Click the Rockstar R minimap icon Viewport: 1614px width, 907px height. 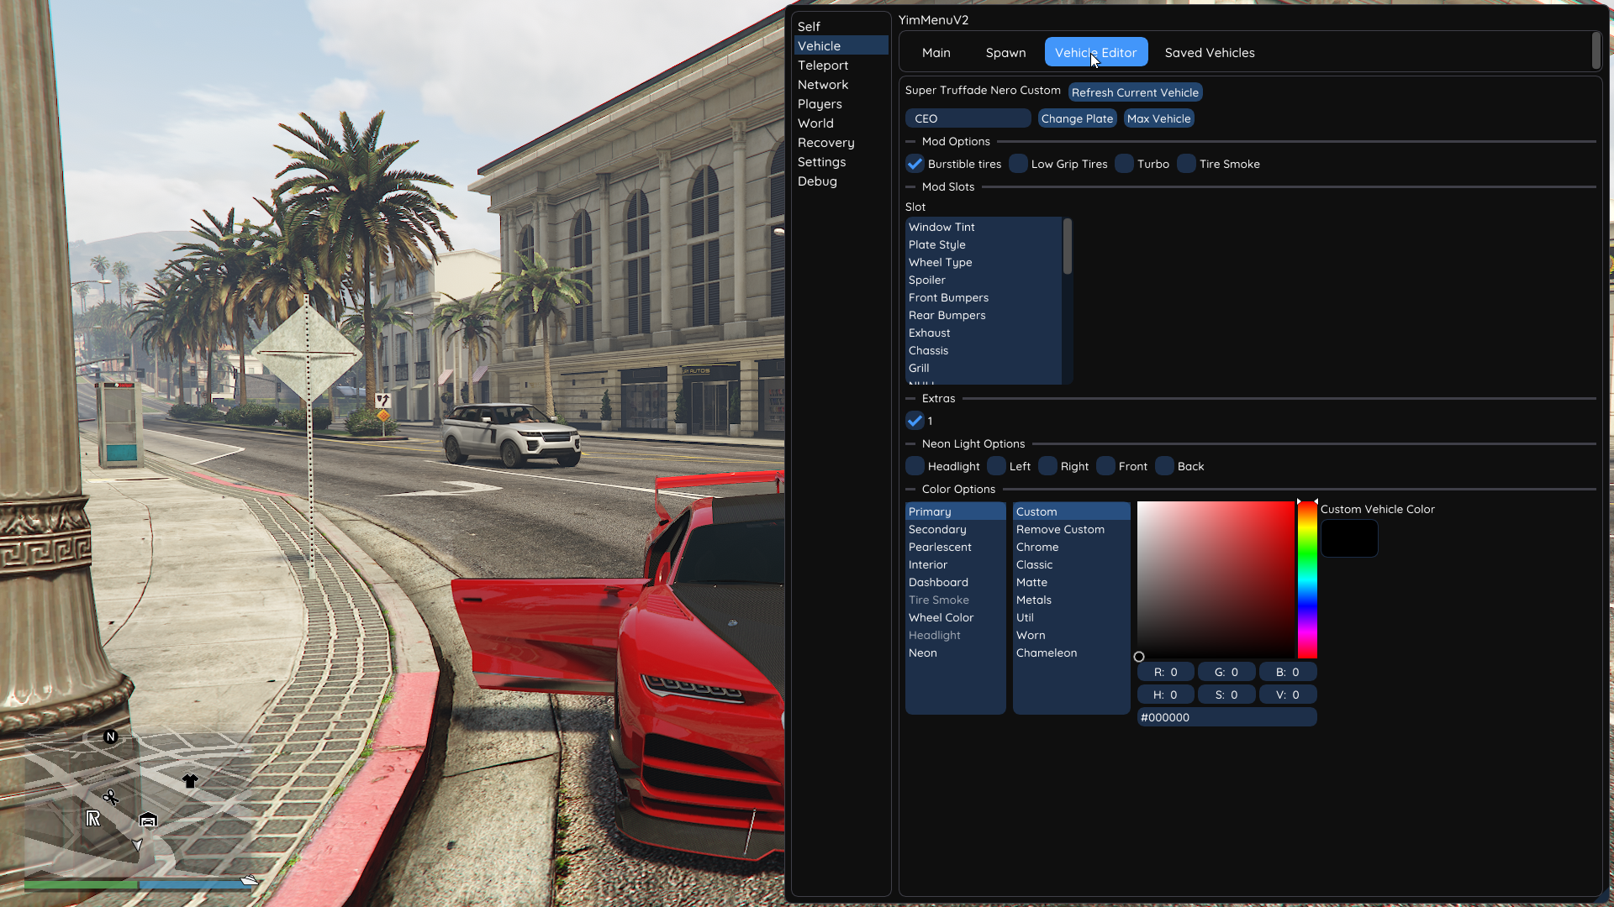[x=93, y=819]
